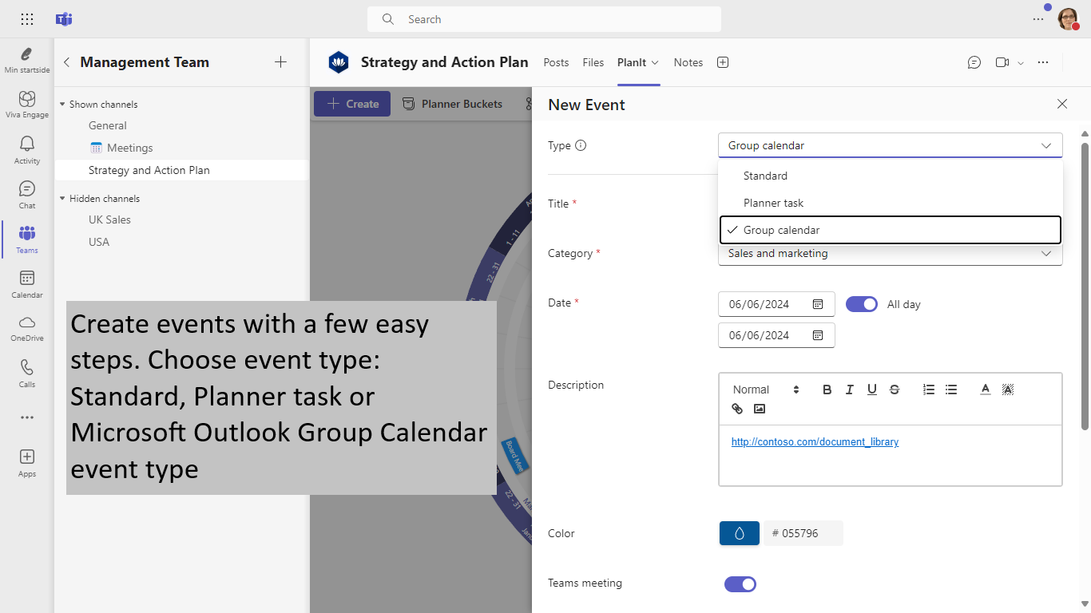Open the Chat sidebar icon
Viewport: 1091px width, 613px height.
[x=27, y=194]
